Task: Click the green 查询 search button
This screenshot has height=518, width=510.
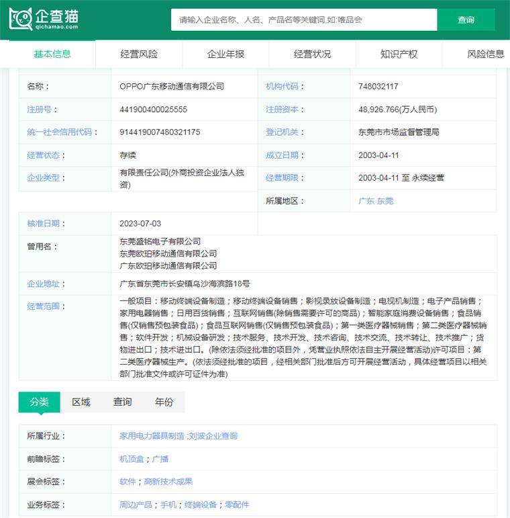Action: pos(466,20)
